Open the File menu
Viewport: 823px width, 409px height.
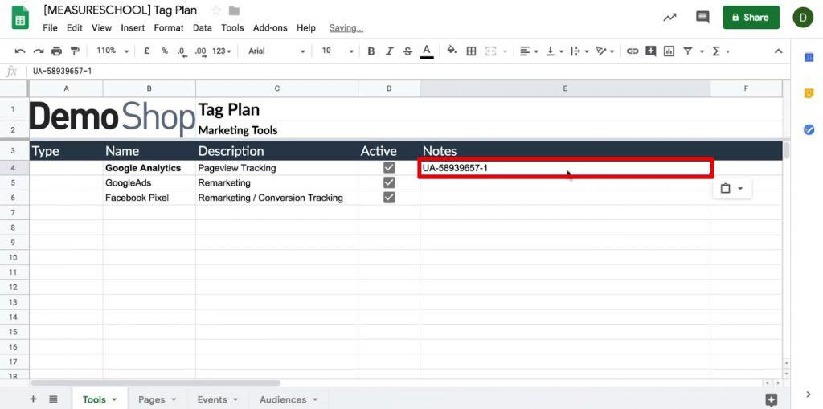click(50, 28)
